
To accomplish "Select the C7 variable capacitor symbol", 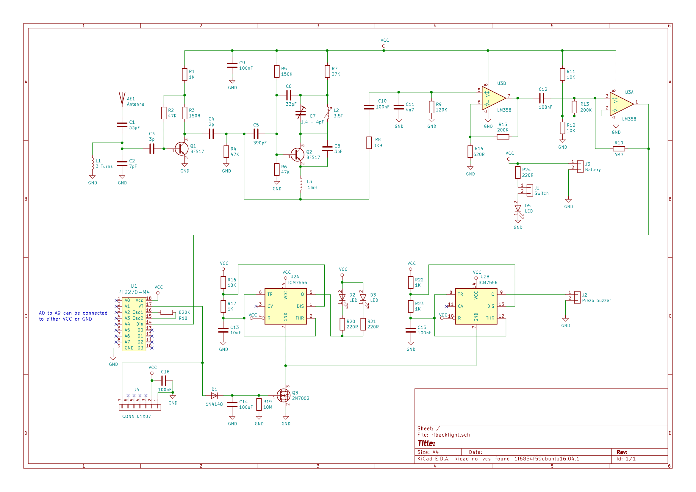I will [x=301, y=113].
